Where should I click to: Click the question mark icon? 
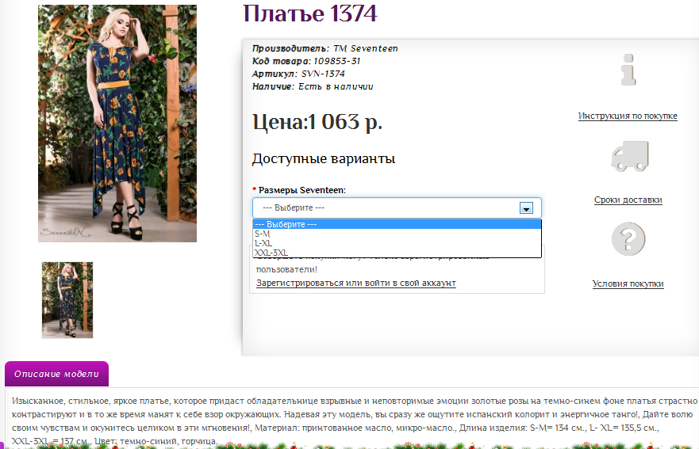(x=628, y=239)
